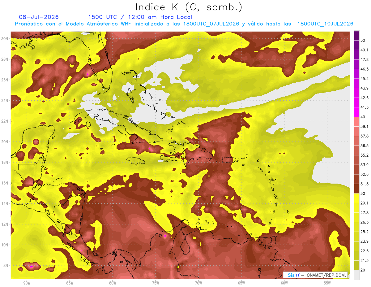371x287 pixels.
Task: Click the '30N' latitude label
Action: 5,38
